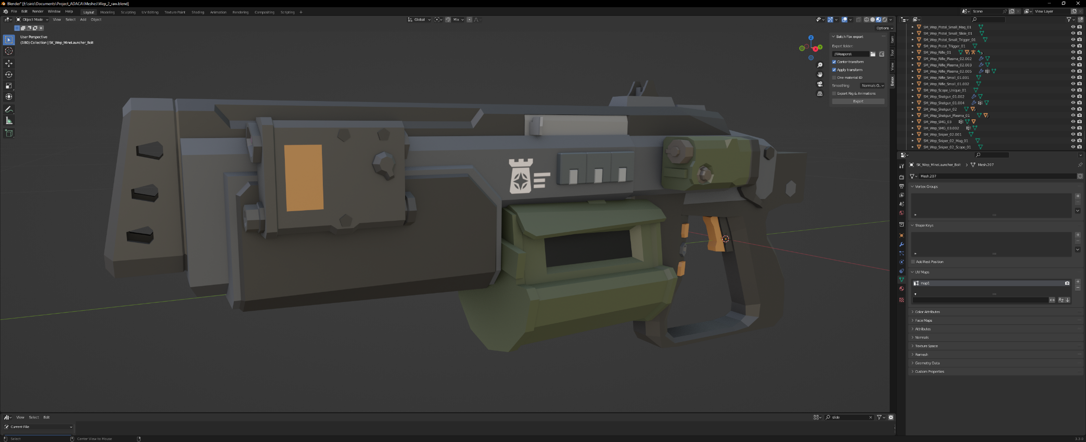Open the Object Mode dropdown
1086x442 pixels.
32,20
